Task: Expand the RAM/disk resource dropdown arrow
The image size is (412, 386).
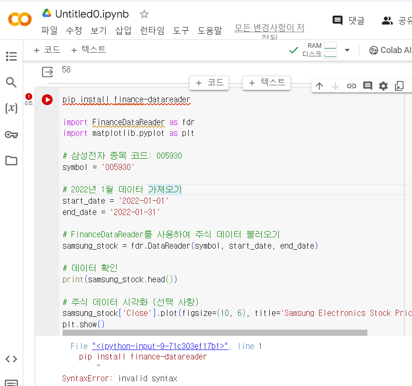Action: pyautogui.click(x=348, y=50)
